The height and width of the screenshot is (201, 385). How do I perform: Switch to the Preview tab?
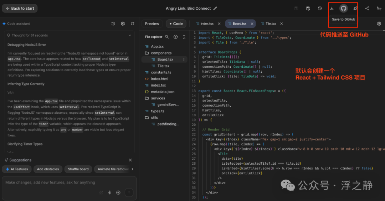click(x=152, y=24)
